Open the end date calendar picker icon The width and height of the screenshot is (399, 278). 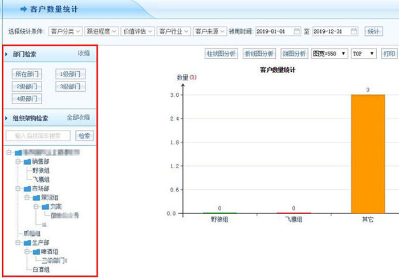[354, 31]
